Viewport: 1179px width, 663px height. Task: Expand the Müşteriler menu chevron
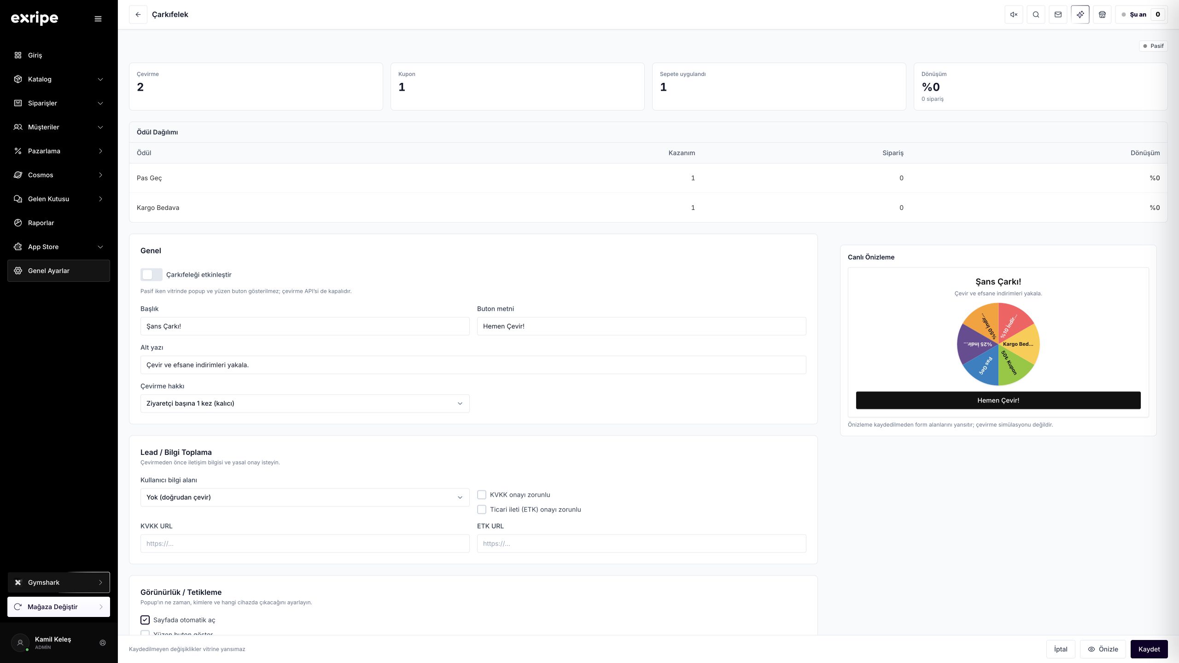click(100, 127)
